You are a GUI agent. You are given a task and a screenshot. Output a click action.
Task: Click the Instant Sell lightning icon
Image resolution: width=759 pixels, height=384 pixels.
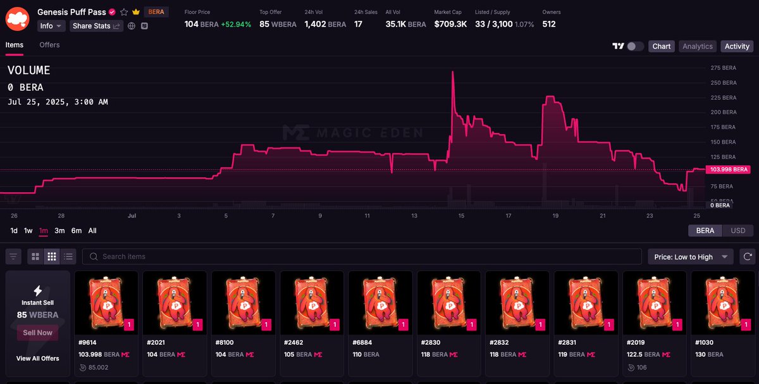tap(38, 291)
